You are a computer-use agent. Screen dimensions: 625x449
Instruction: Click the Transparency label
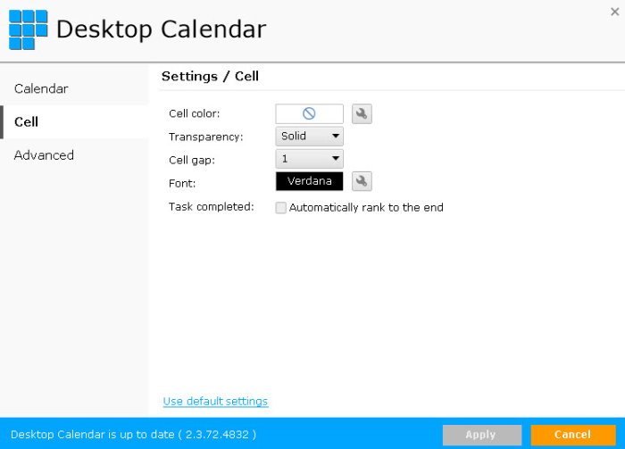coord(205,137)
